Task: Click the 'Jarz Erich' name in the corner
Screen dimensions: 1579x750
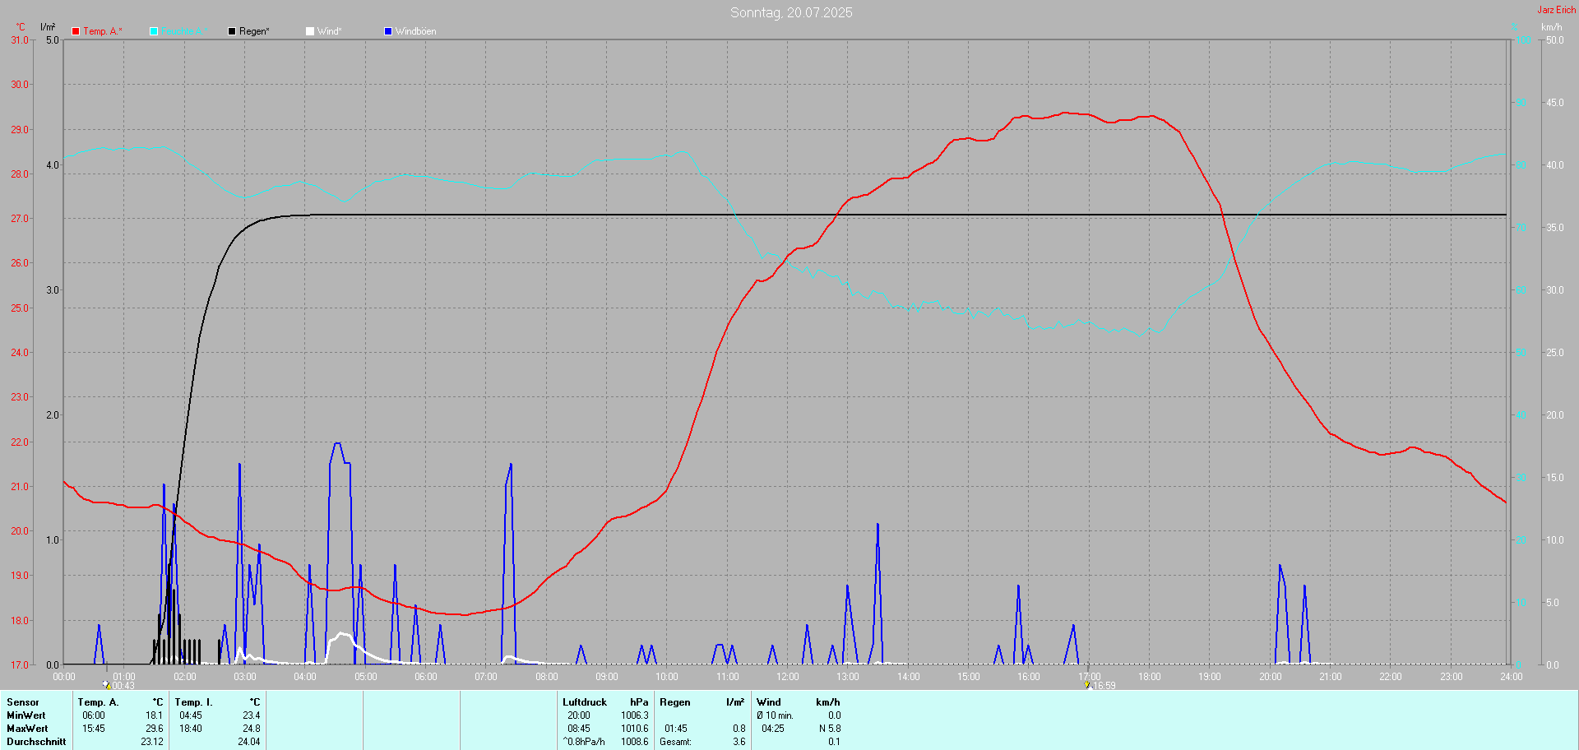Action: 1557,10
